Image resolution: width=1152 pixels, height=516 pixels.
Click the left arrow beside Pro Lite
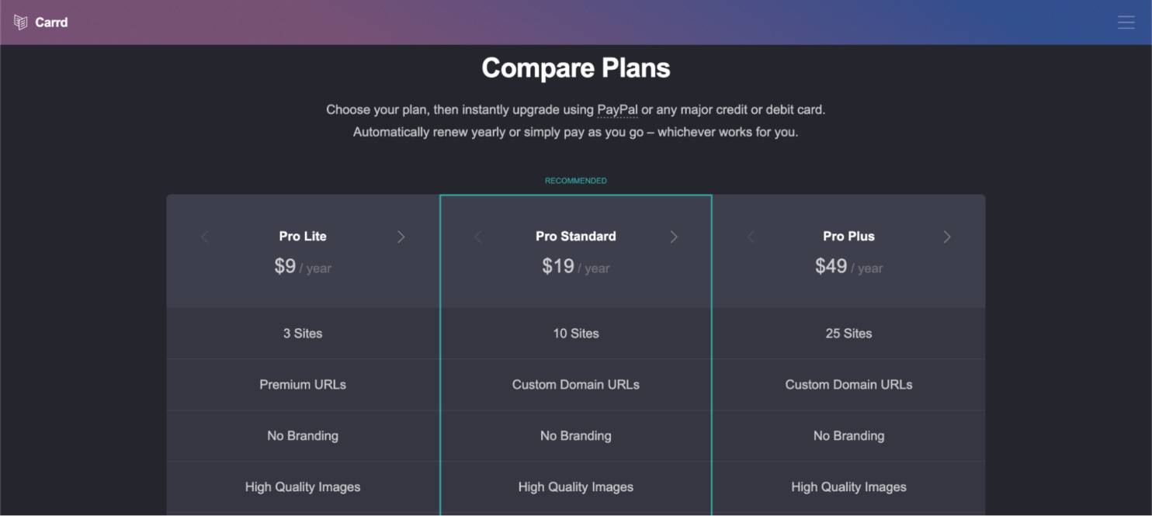tap(204, 237)
